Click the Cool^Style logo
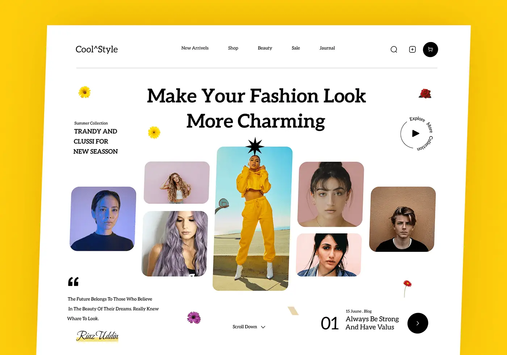 (x=97, y=49)
